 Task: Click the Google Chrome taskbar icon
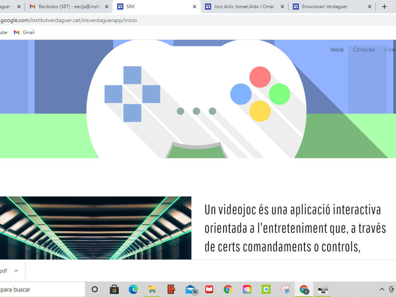point(228,289)
